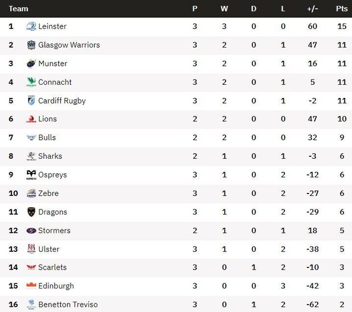352x312 pixels.
Task: Click the Glasgow Warriors crest icon
Action: click(31, 45)
